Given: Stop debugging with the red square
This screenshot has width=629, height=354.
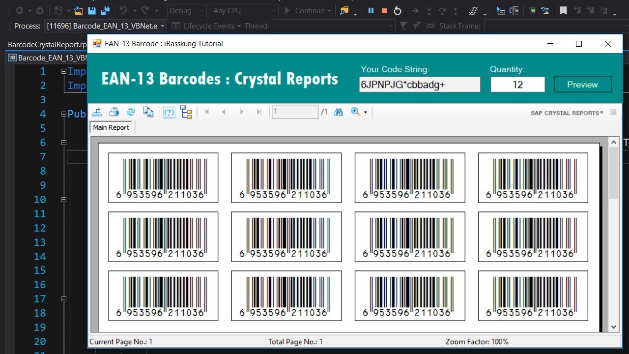Looking at the screenshot, I should tap(384, 11).
